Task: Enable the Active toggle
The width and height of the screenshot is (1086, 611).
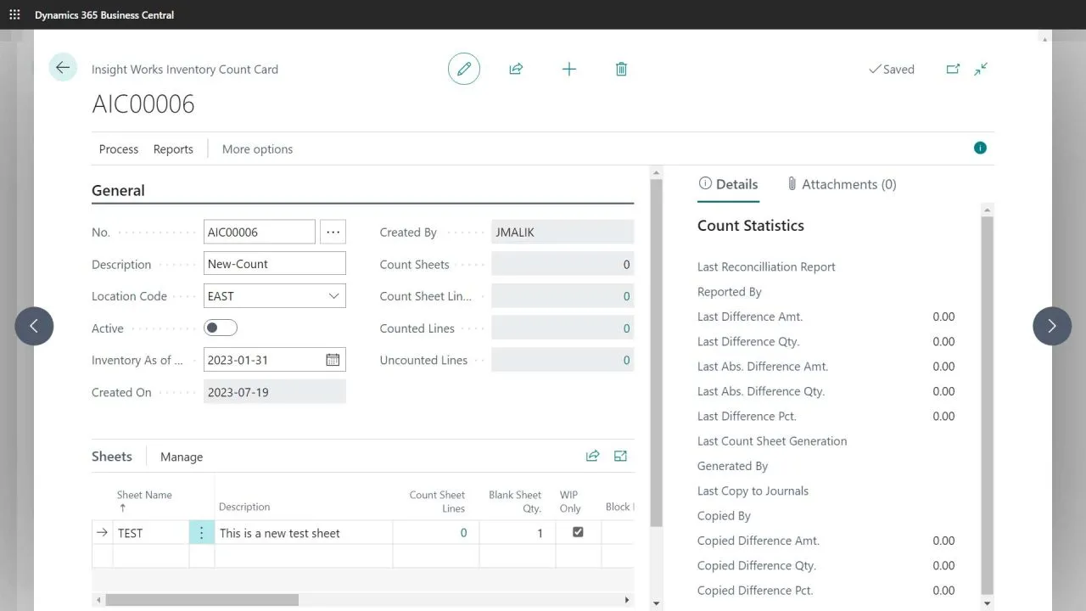Action: (x=219, y=328)
